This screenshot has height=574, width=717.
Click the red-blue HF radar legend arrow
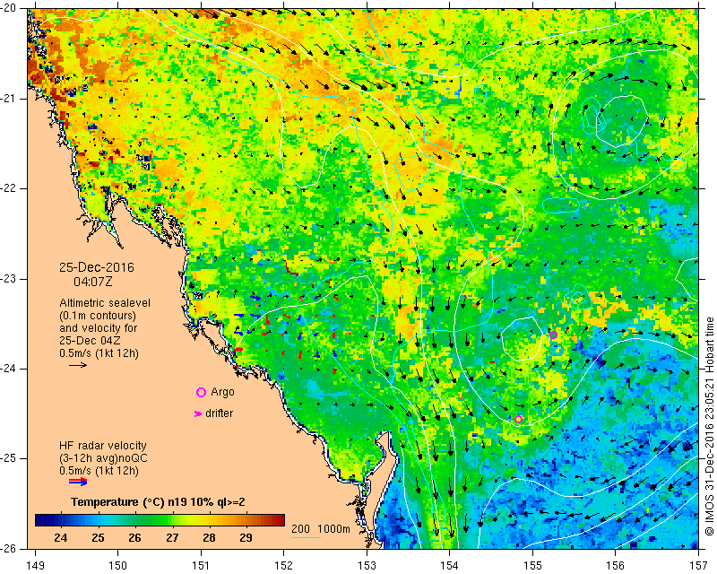(x=78, y=482)
